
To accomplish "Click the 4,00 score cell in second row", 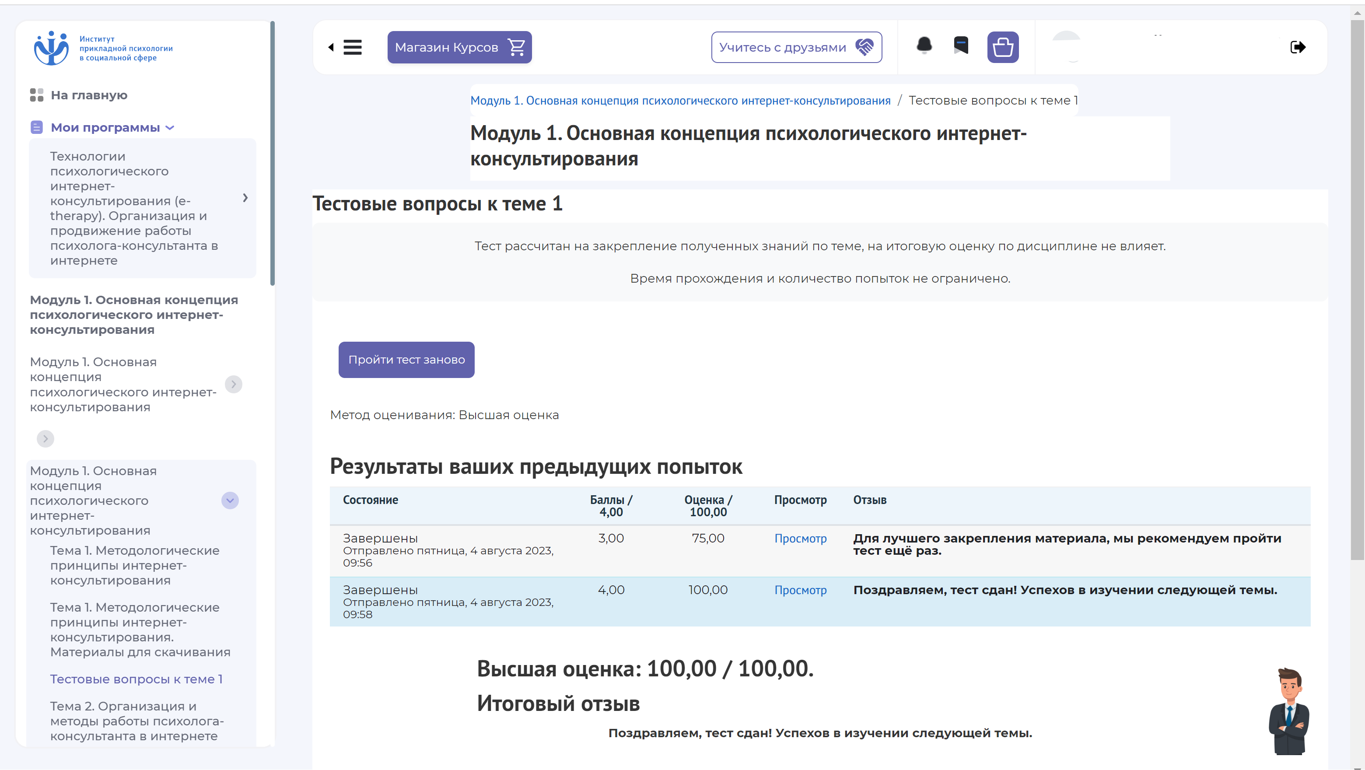I will click(x=611, y=590).
